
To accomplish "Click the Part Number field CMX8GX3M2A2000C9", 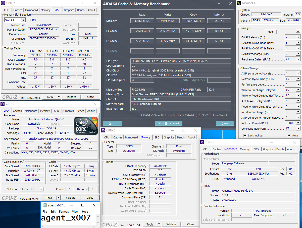I will tap(43, 39).
